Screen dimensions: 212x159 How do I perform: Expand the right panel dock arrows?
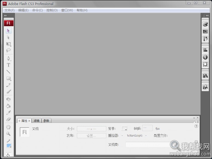[x=207, y=16]
